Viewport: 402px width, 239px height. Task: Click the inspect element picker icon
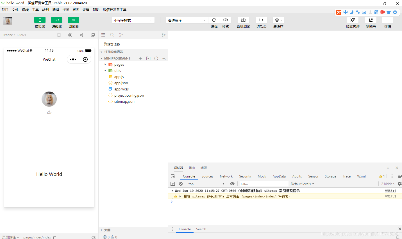[x=173, y=176]
